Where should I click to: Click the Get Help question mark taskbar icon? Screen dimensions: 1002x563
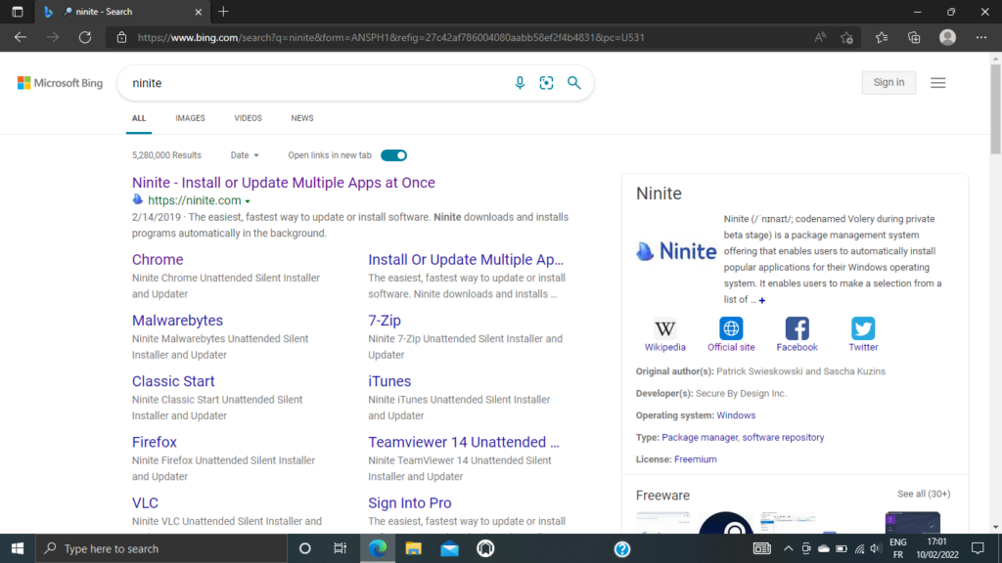click(621, 549)
